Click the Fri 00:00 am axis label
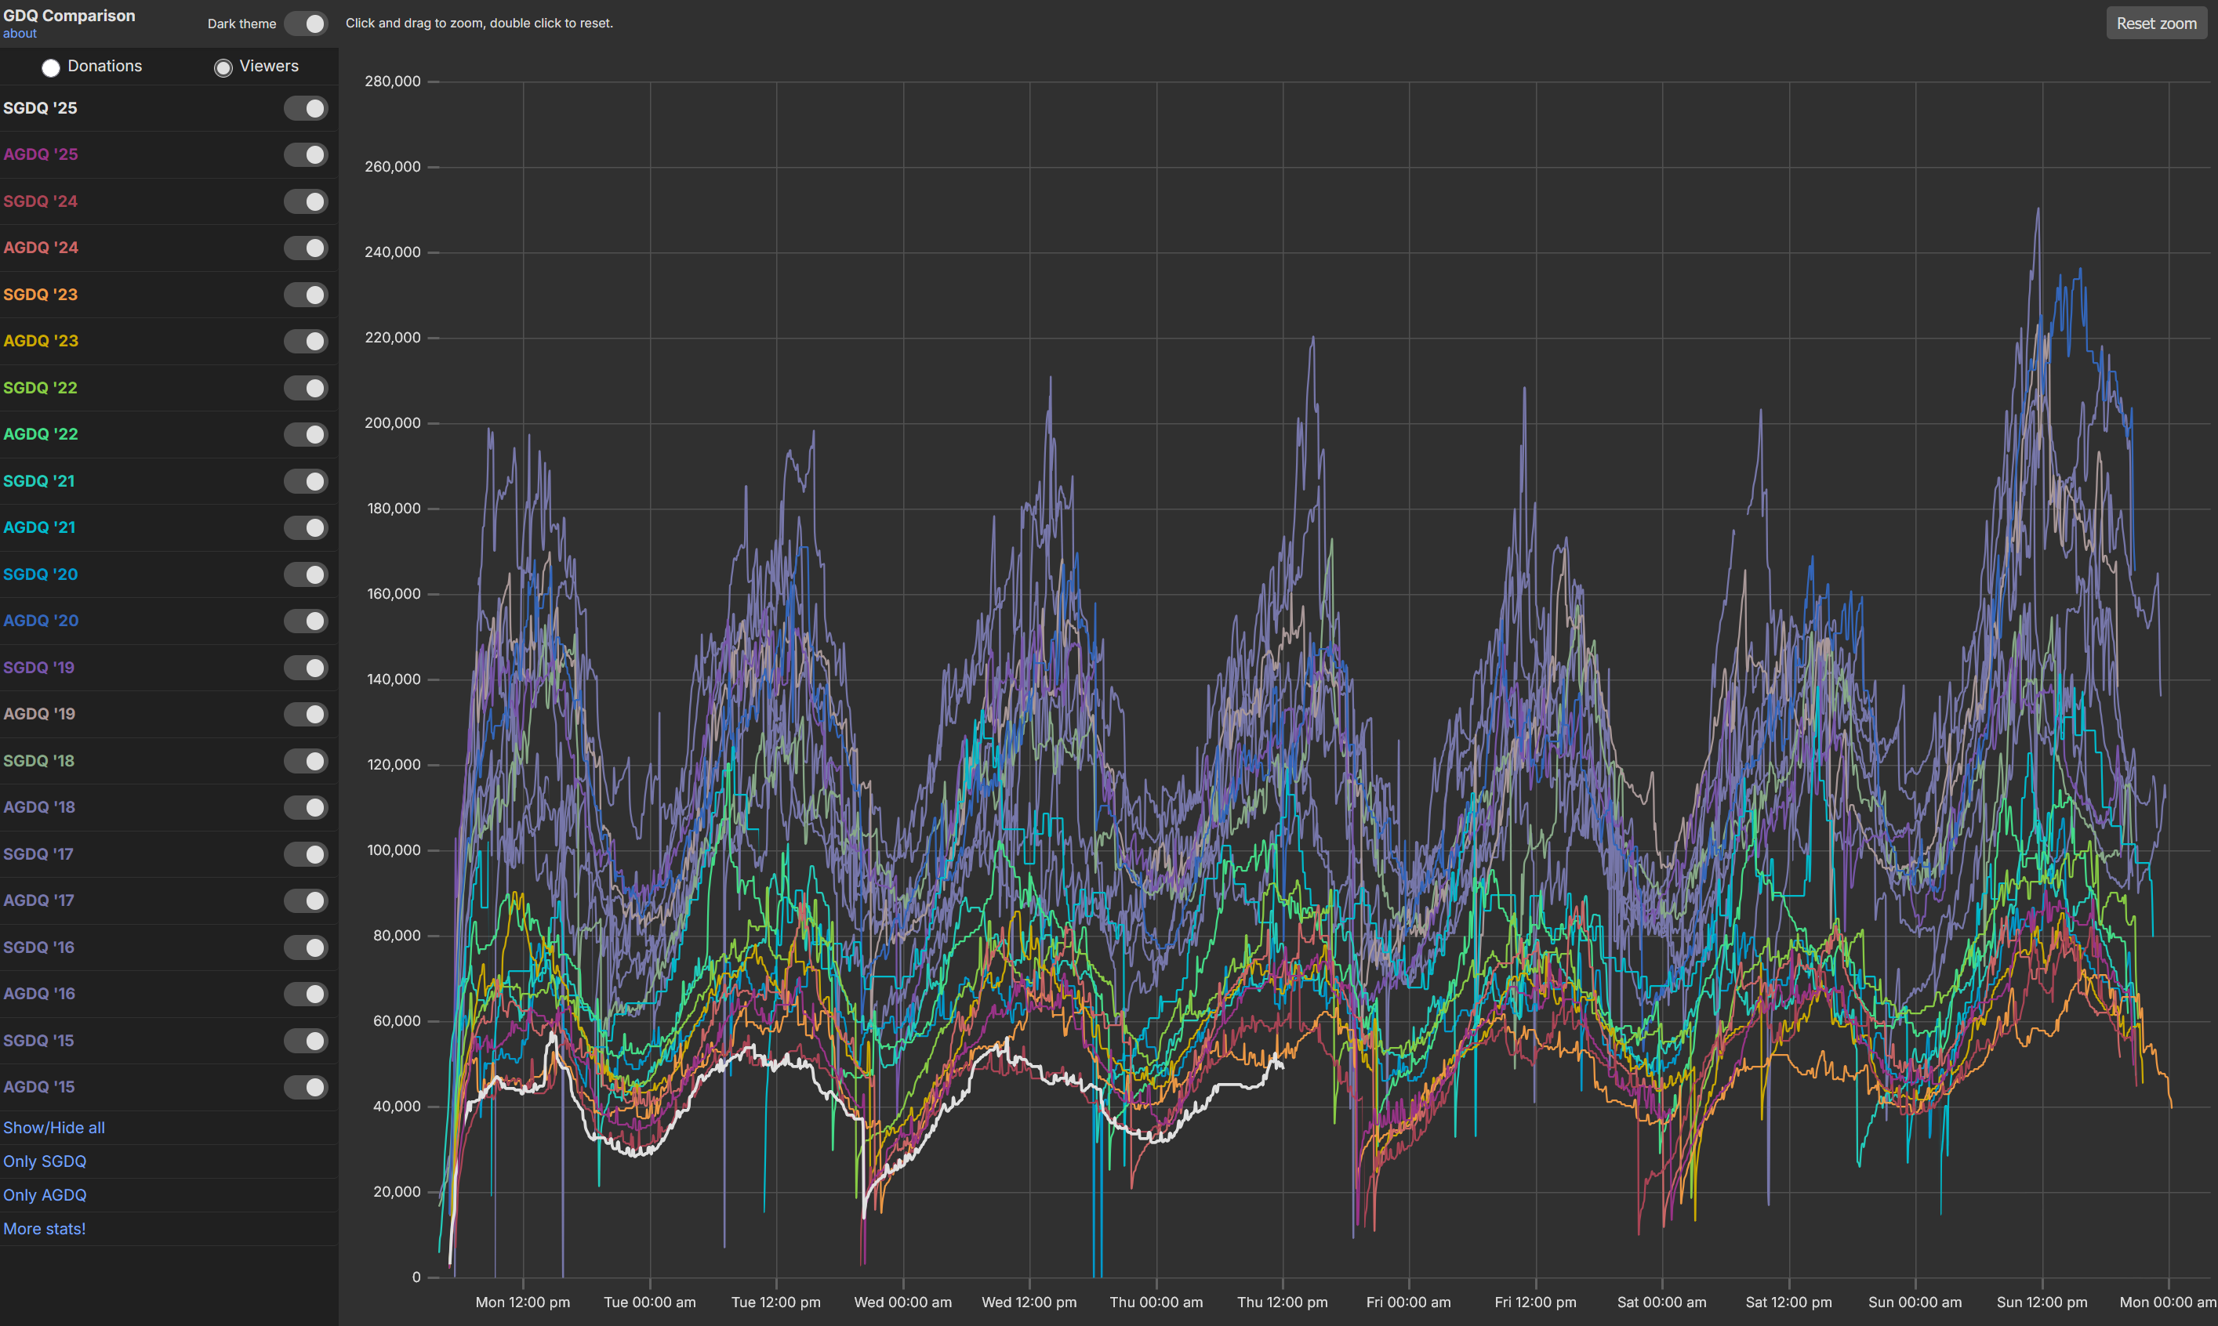 click(1408, 1302)
